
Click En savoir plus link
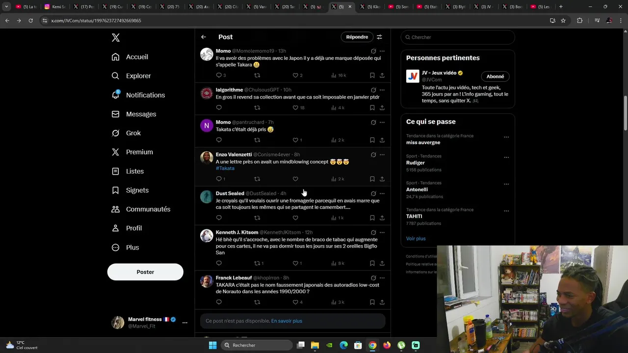coord(287,321)
